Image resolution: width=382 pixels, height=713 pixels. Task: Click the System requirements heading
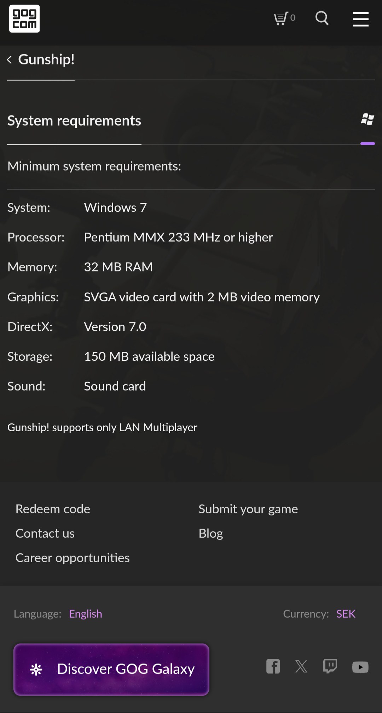click(74, 121)
